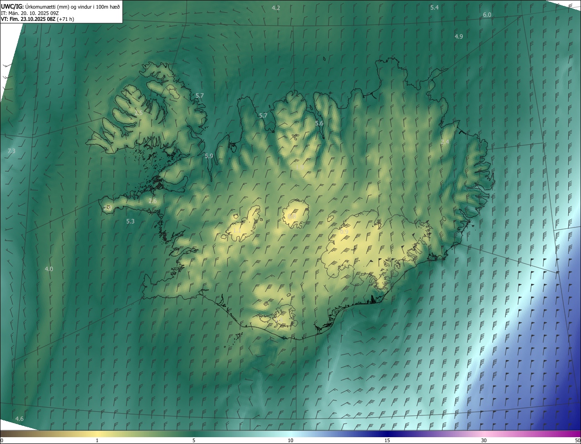Click the 0 tick label on the color scale
The image size is (581, 444).
(2, 440)
